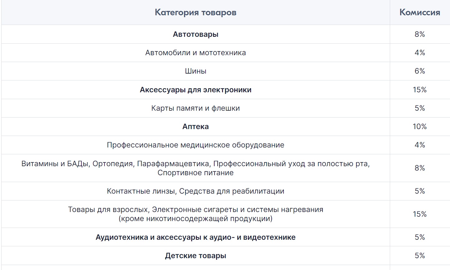Select the 10% commission for Аптека

pyautogui.click(x=420, y=127)
